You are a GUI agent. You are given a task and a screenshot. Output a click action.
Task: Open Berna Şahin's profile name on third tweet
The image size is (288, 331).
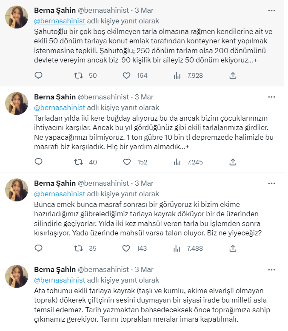(x=55, y=183)
